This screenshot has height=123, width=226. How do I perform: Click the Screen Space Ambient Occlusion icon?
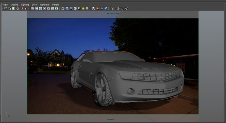pyautogui.click(x=93, y=9)
